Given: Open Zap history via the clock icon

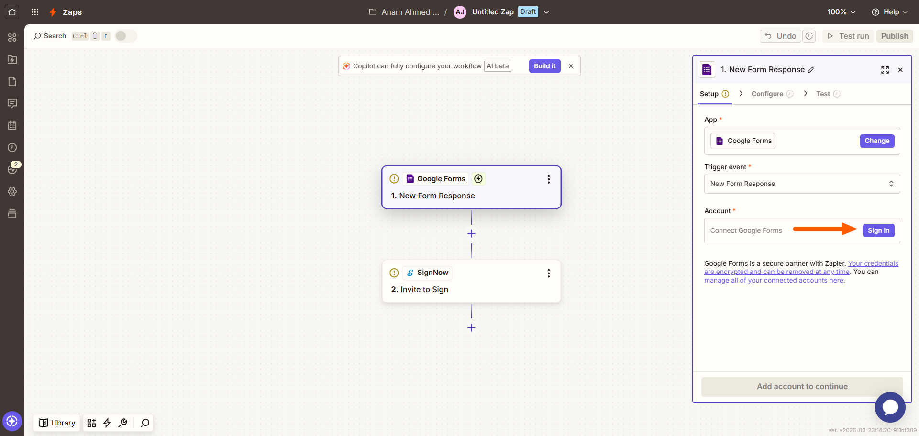Looking at the screenshot, I should pos(12,147).
